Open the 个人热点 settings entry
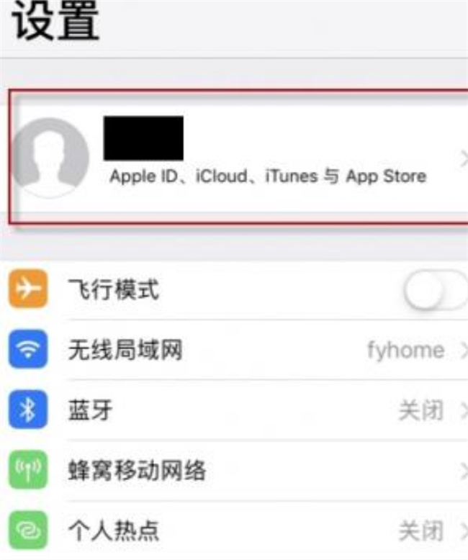468x560 pixels. [x=234, y=530]
